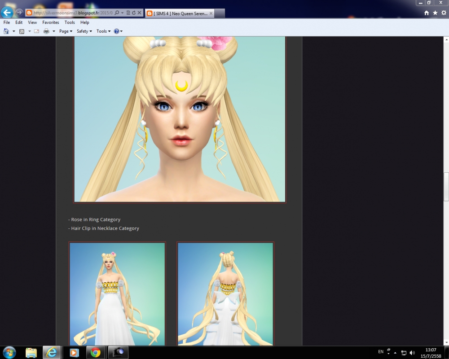Click the '- Hair Clip in Necklace Category' text
The height and width of the screenshot is (359, 449).
[104, 228]
